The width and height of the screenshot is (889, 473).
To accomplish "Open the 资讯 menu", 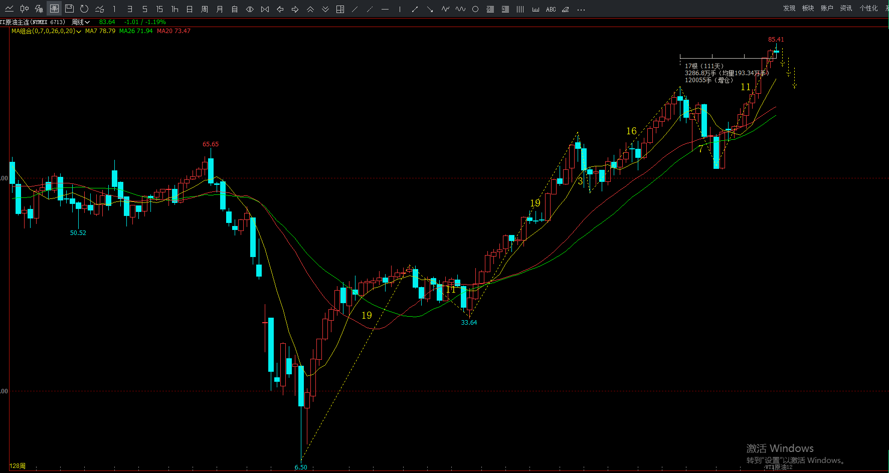I will click(x=846, y=8).
